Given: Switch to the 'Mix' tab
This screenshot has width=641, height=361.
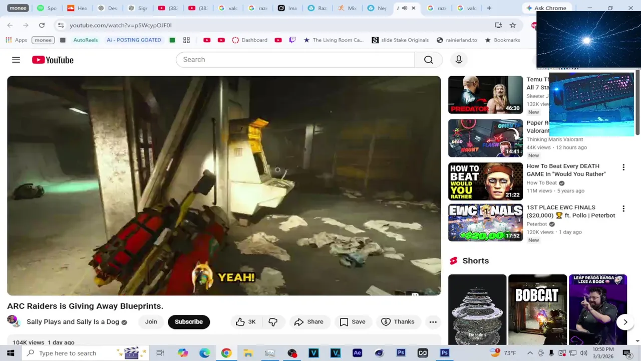Looking at the screenshot, I should (347, 8).
